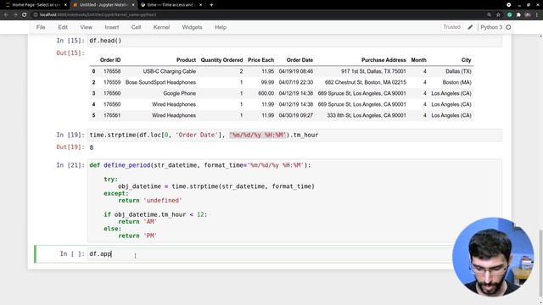Image resolution: width=543 pixels, height=305 pixels.
Task: Open the Chrome profile avatar
Action: tap(528, 15)
